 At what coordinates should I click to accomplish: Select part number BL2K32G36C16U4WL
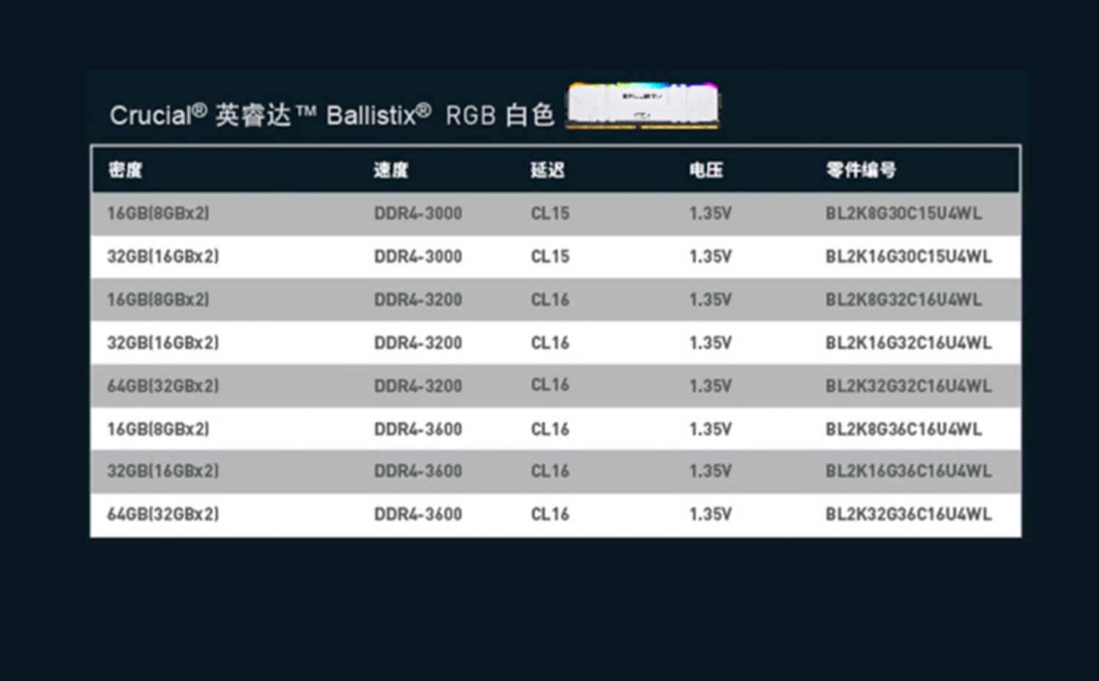(909, 515)
